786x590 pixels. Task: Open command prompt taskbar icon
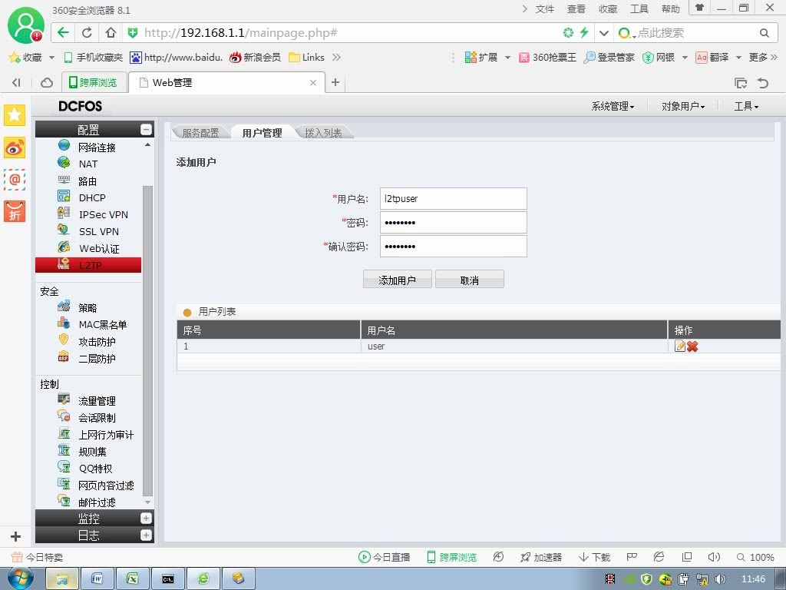[168, 578]
